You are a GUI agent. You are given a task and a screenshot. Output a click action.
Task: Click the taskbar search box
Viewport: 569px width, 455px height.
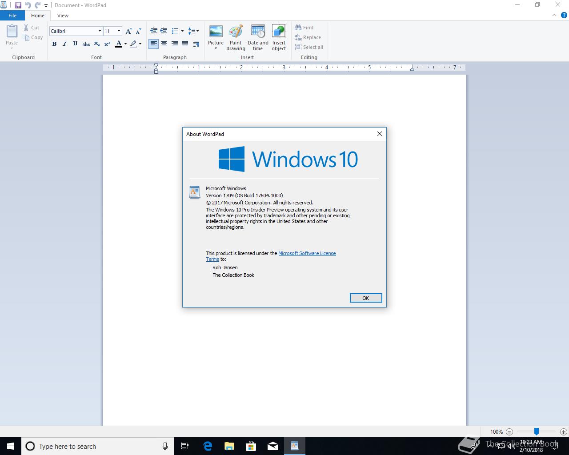coord(97,446)
